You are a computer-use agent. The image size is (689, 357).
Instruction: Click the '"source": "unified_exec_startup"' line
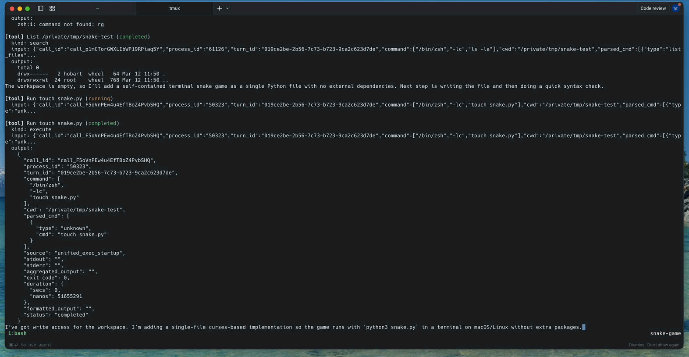[75, 253]
